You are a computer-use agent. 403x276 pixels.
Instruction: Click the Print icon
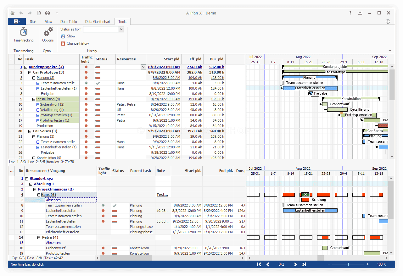coord(48,13)
